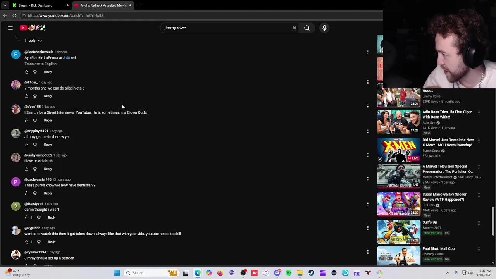496x279 pixels.
Task: Reply to the @Voss155 comment
Action: click(x=48, y=121)
